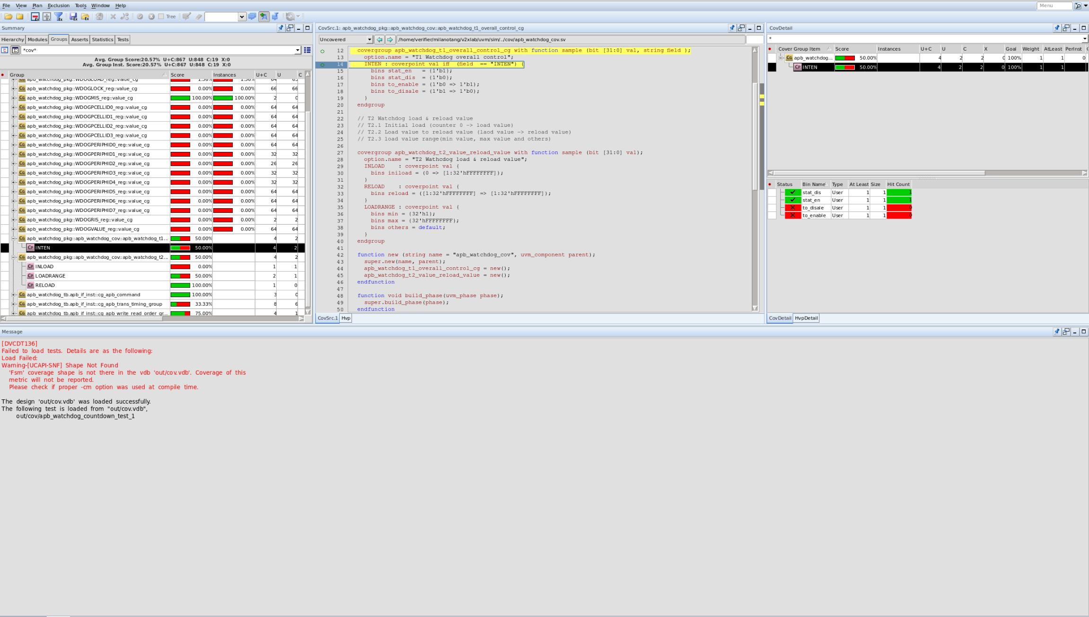Click the red hit count bar for to_enable
Viewport: 1089px width, 617px height.
pyautogui.click(x=899, y=216)
